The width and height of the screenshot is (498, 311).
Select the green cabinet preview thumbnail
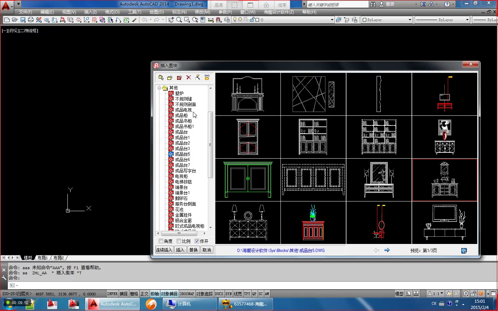[x=248, y=180]
